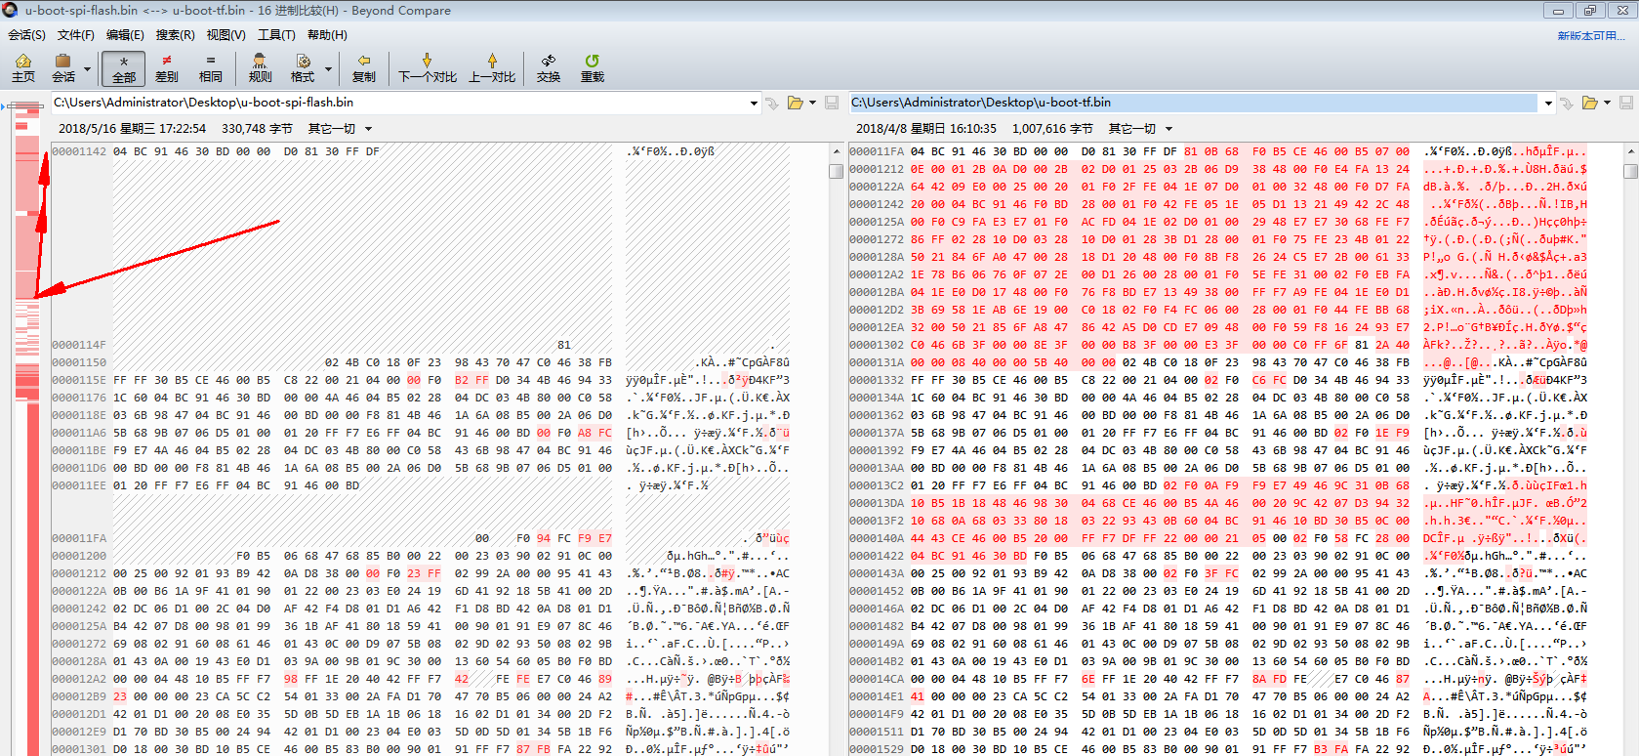Click left pane scroll-up arrow
1639x756 pixels.
836,151
